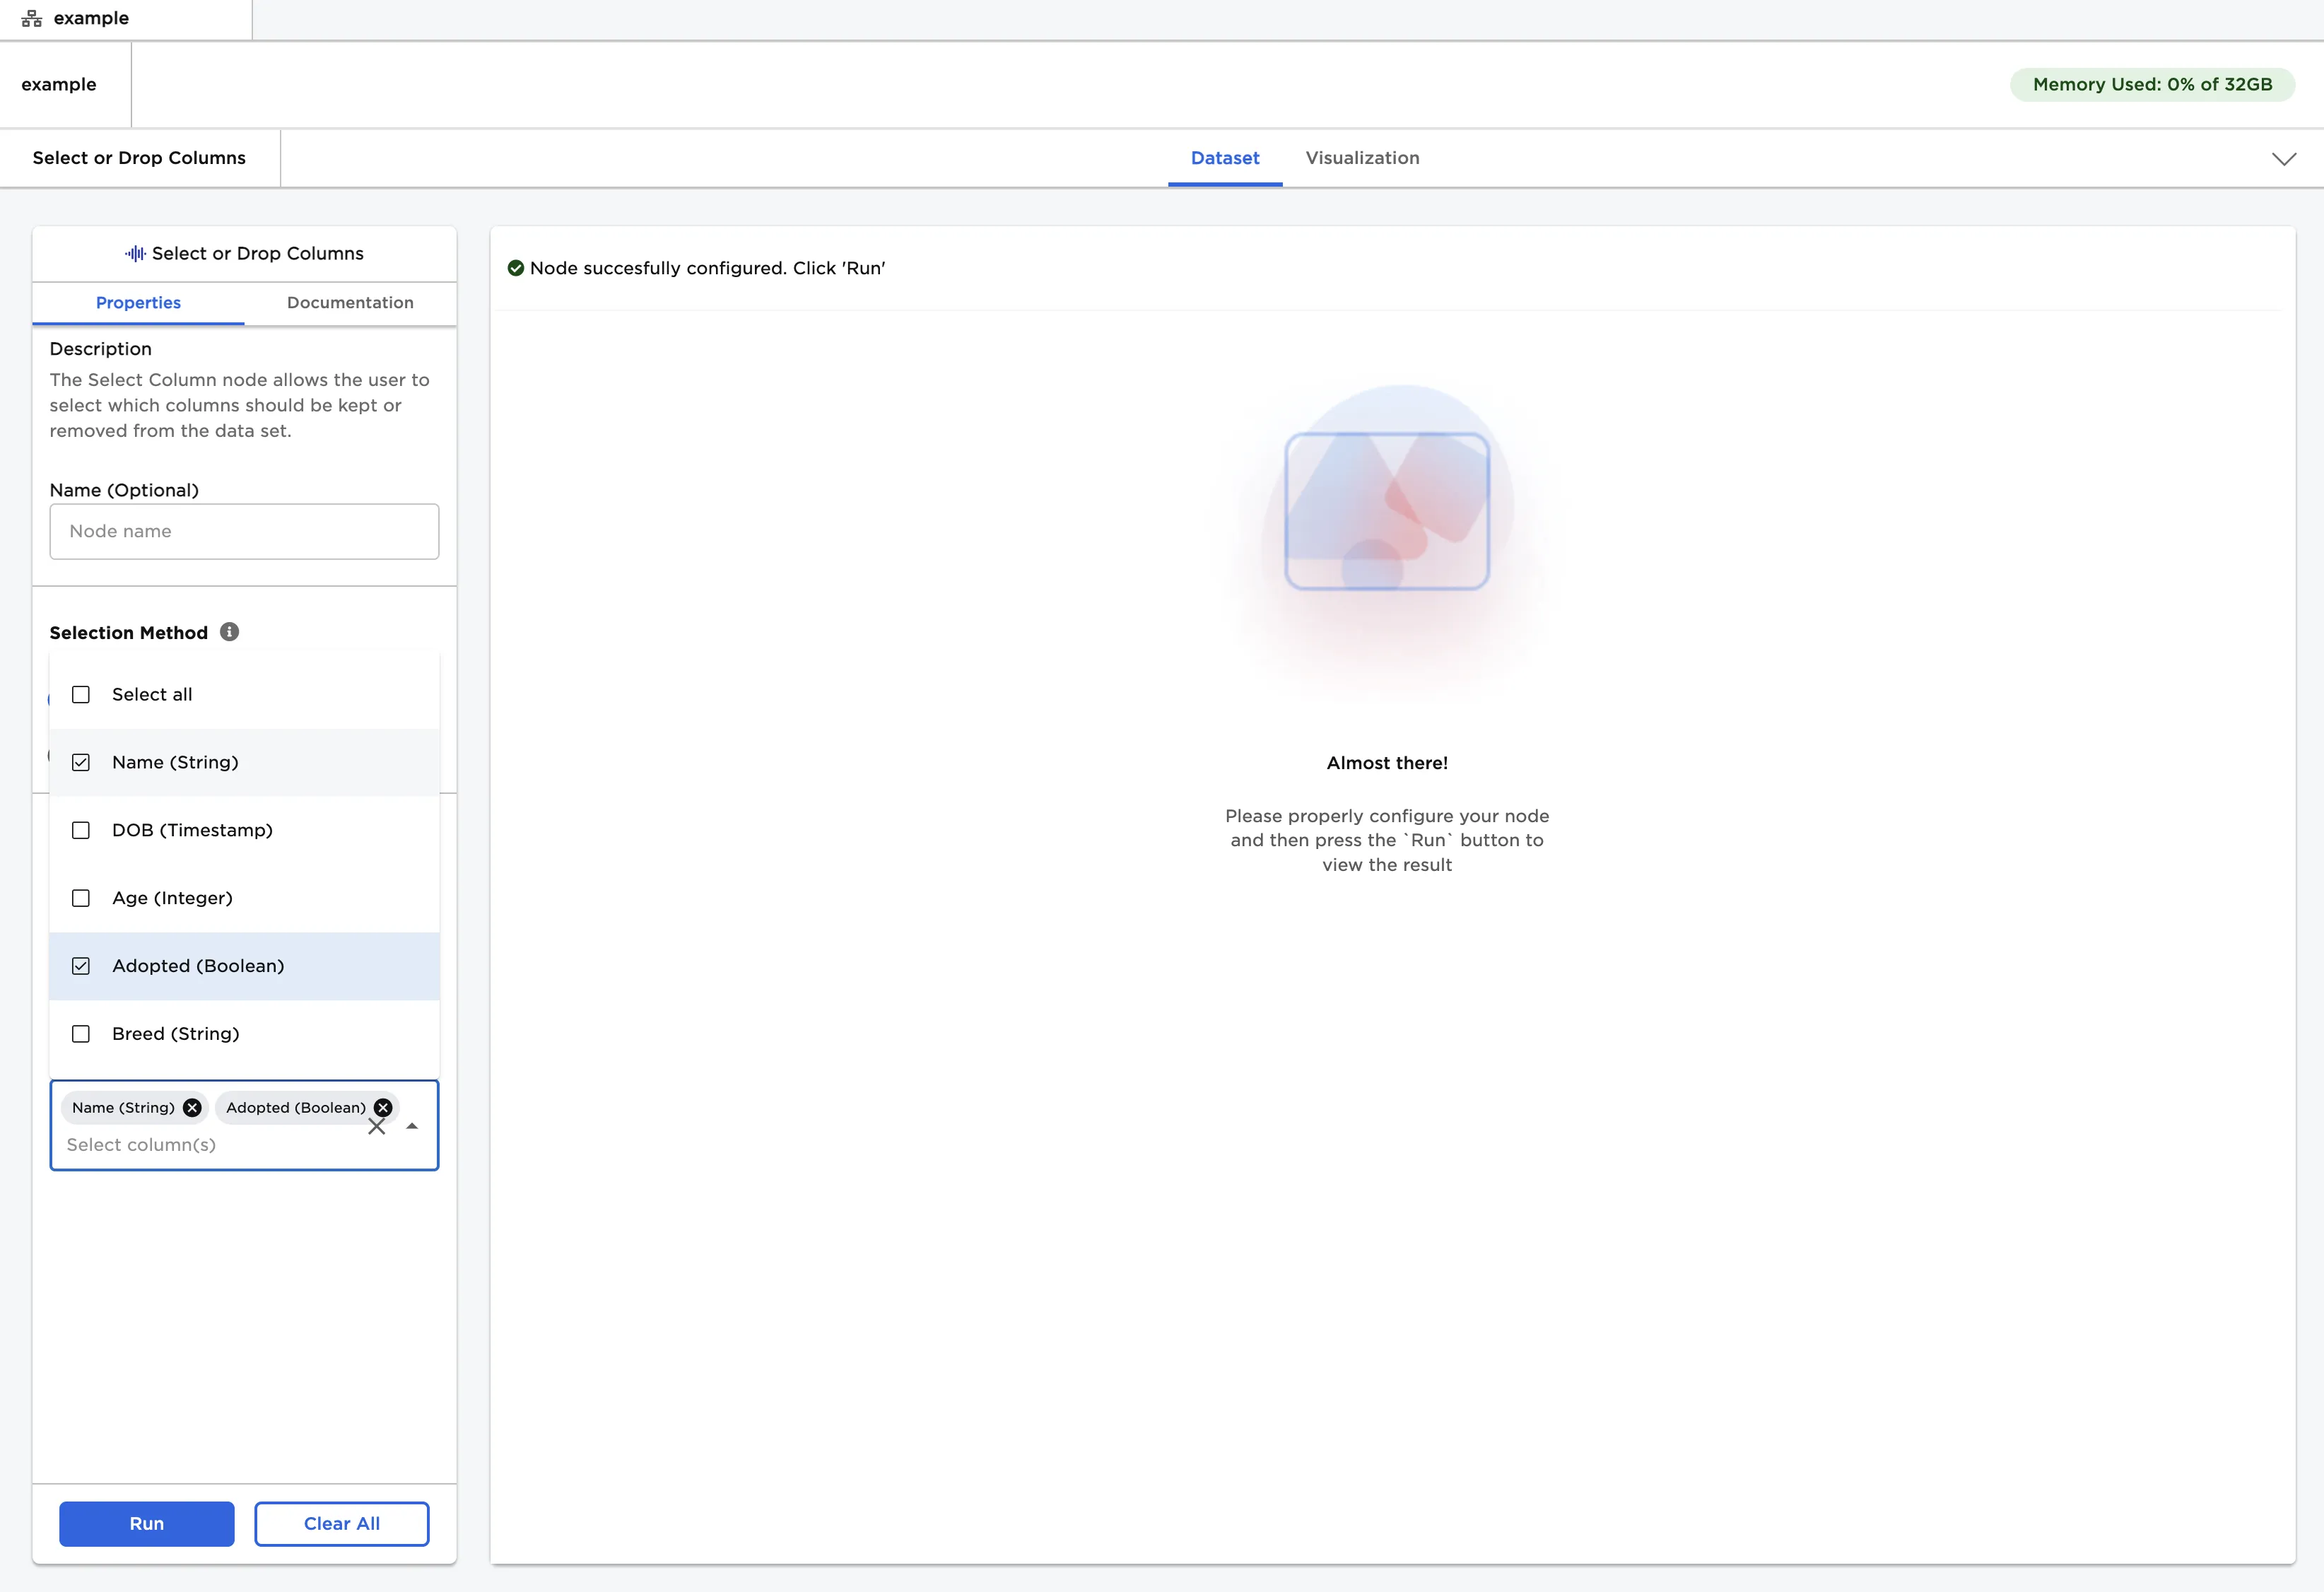Viewport: 2324px width, 1592px height.
Task: Open the Documentation tab
Action: coord(350,303)
